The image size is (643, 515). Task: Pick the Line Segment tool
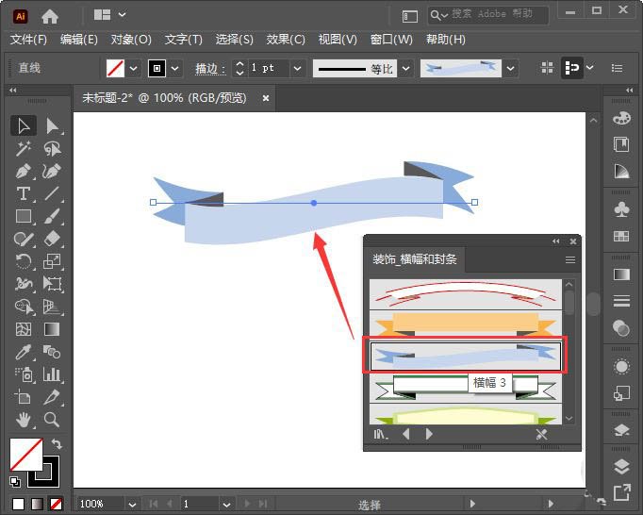click(x=52, y=193)
